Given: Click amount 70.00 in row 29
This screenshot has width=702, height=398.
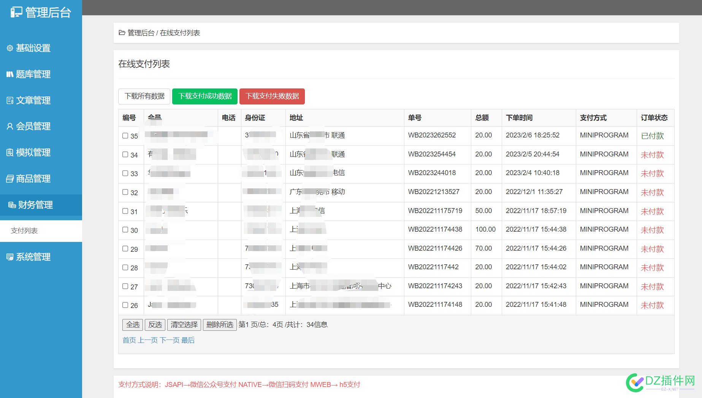Looking at the screenshot, I should (x=483, y=248).
